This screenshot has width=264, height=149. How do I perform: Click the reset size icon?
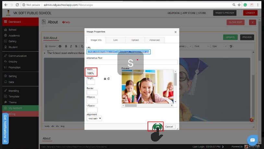[x=109, y=79]
